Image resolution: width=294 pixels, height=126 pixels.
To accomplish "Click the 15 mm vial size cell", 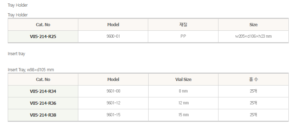I will [183, 115].
